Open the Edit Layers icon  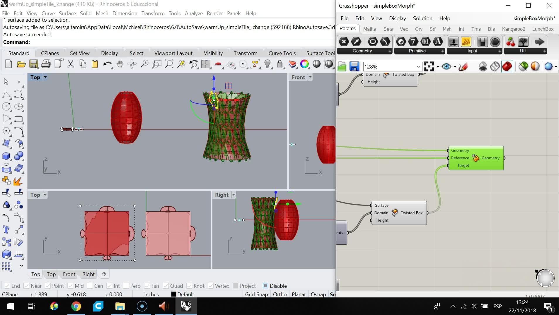pyautogui.click(x=292, y=64)
